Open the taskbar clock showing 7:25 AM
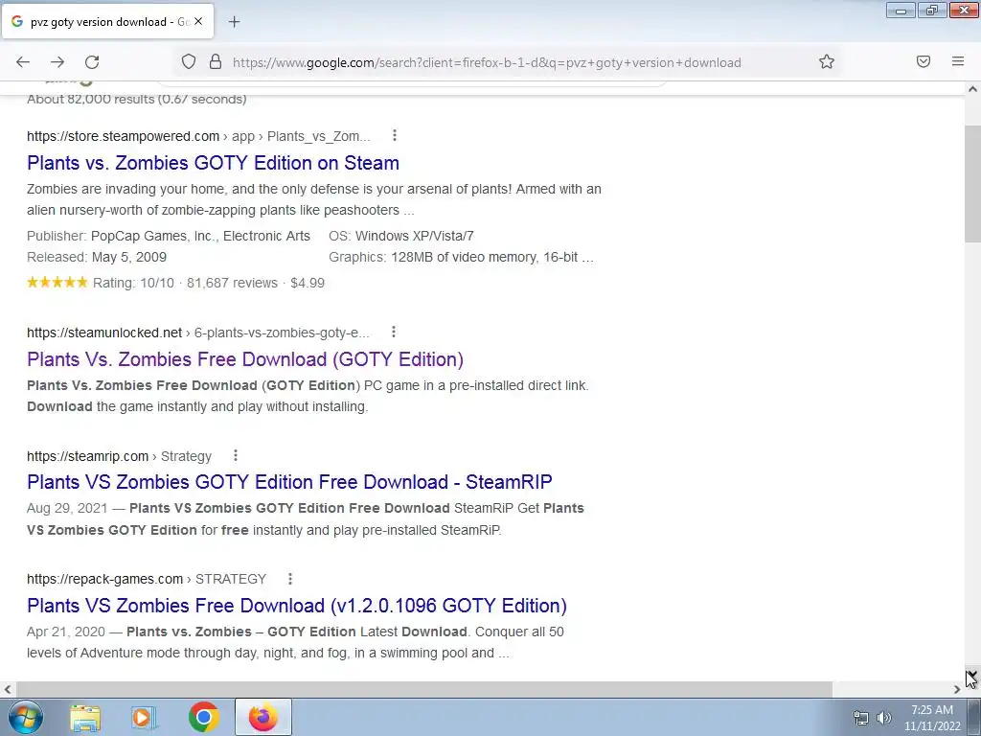981x736 pixels. tap(932, 718)
